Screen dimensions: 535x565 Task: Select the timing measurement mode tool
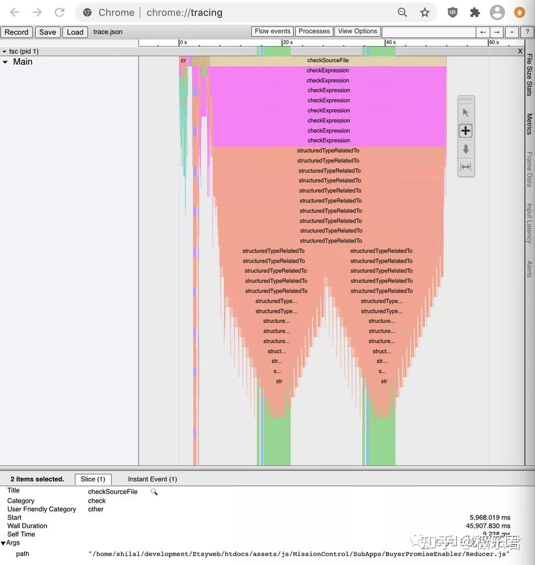pyautogui.click(x=465, y=167)
